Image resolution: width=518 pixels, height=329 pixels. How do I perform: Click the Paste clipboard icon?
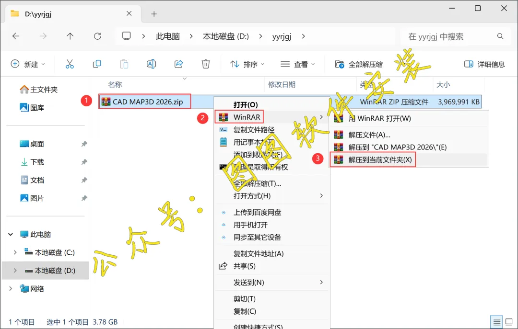124,64
